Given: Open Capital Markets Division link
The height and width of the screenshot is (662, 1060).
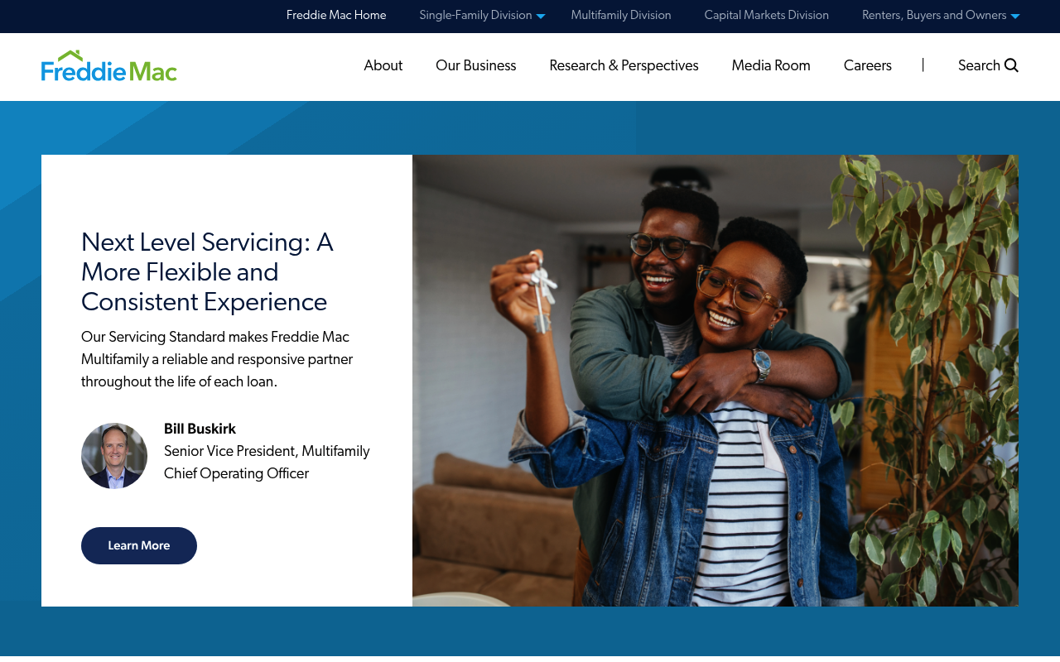Looking at the screenshot, I should click(767, 16).
